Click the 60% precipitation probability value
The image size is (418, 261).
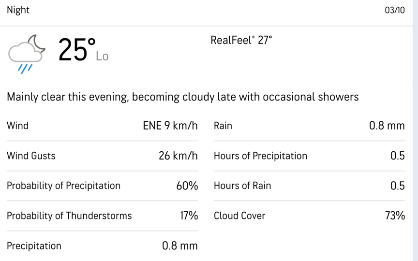tap(187, 186)
